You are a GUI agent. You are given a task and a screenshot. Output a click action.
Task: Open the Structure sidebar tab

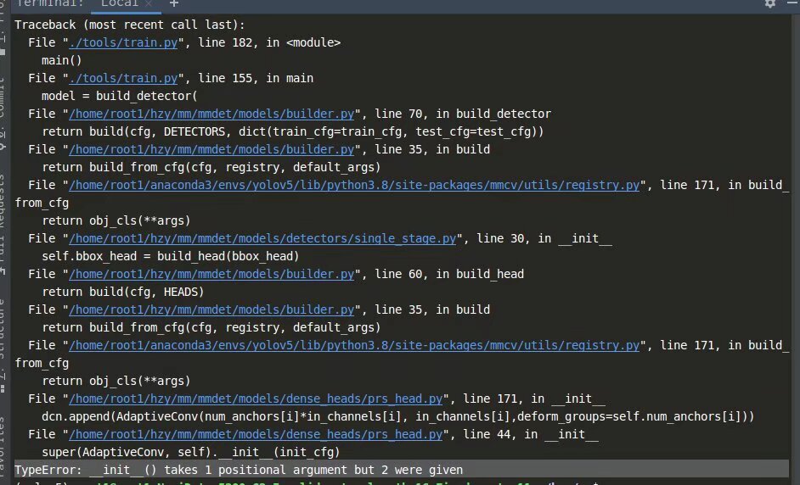pyautogui.click(x=3, y=329)
